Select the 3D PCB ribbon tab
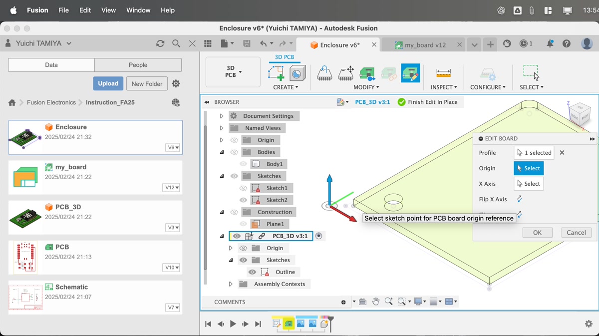Image resolution: width=599 pixels, height=336 pixels. [x=285, y=57]
